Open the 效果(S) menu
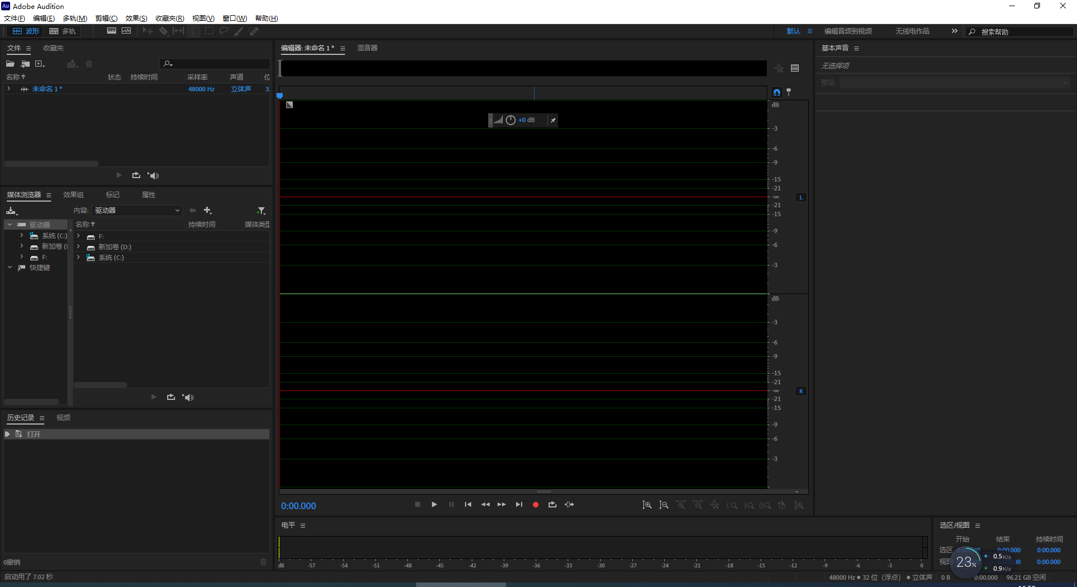 coord(135,18)
